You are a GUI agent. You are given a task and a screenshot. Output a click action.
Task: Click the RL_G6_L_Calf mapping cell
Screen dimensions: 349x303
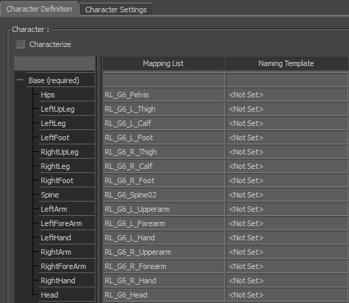[163, 123]
